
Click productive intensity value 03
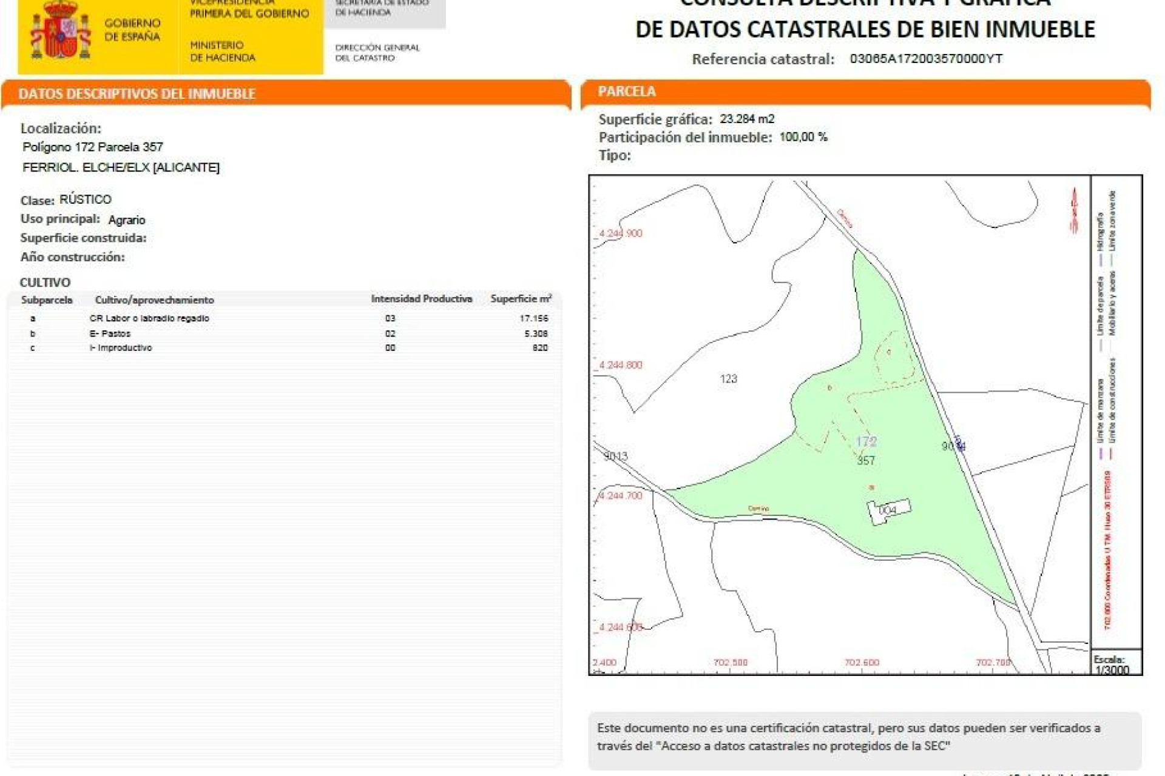[x=390, y=318]
